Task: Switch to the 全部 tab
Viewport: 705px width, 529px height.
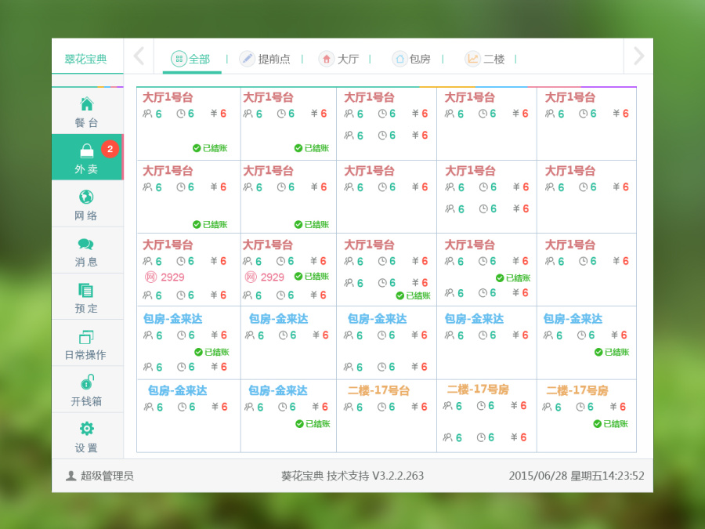Action: pos(192,58)
